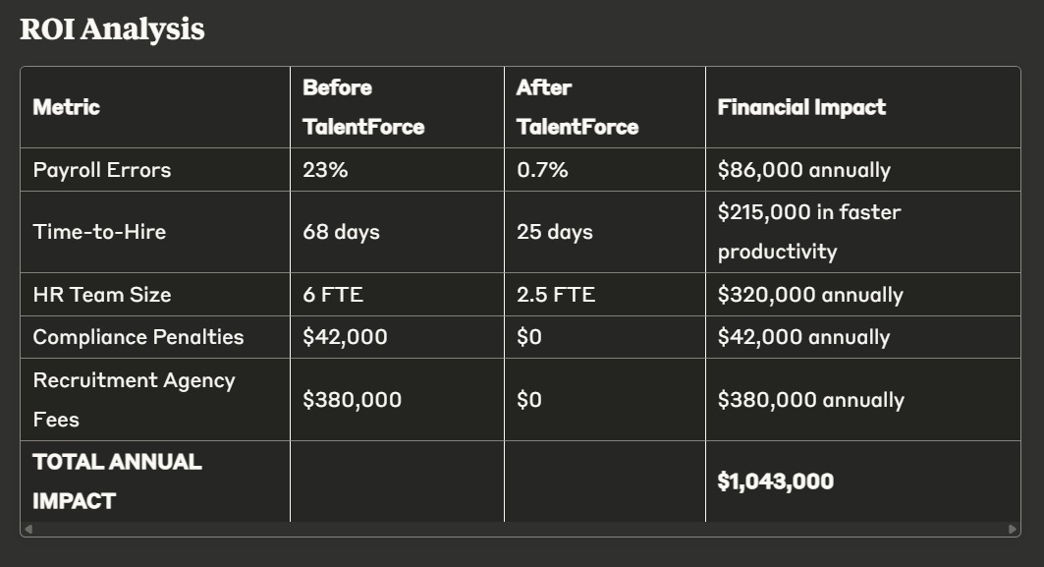Click the Time-to-Hire row label
The height and width of the screenshot is (567, 1044).
tap(99, 232)
